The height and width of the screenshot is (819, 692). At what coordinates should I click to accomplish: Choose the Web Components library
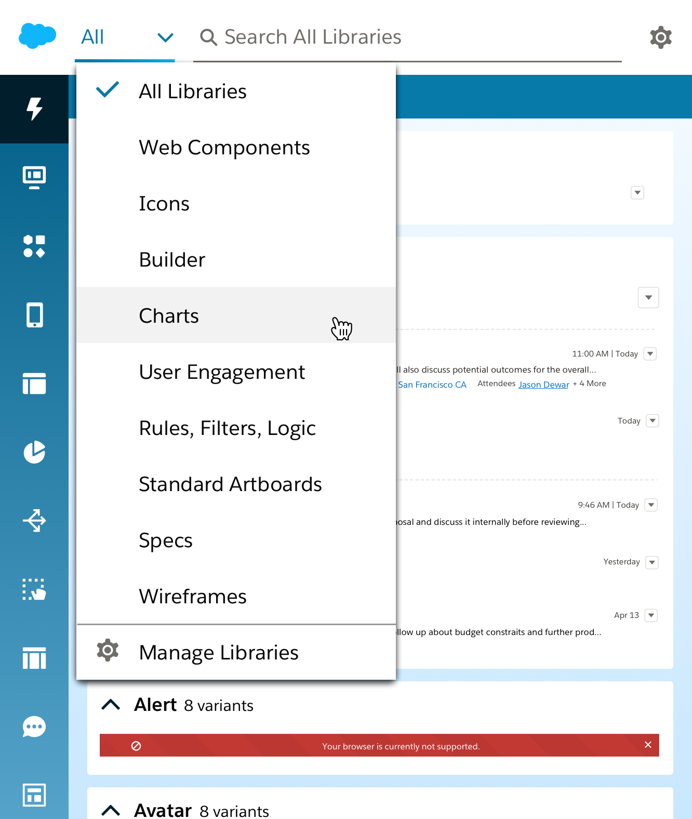[236, 148]
